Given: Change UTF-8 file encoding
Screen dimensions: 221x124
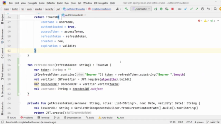Looking at the screenshot, I should click(189, 122).
